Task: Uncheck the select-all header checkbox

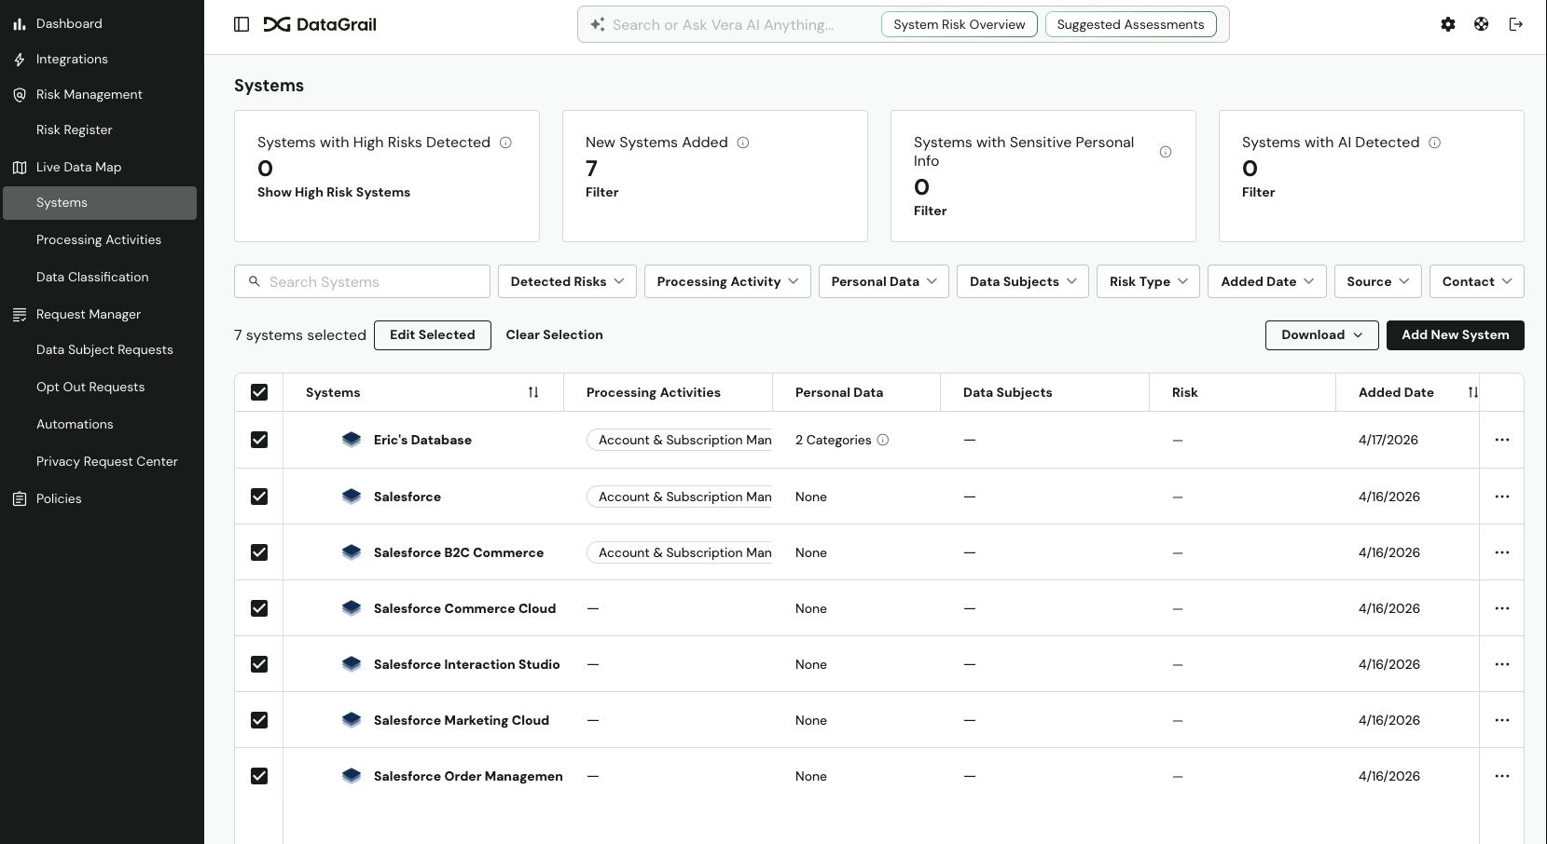Action: click(259, 392)
